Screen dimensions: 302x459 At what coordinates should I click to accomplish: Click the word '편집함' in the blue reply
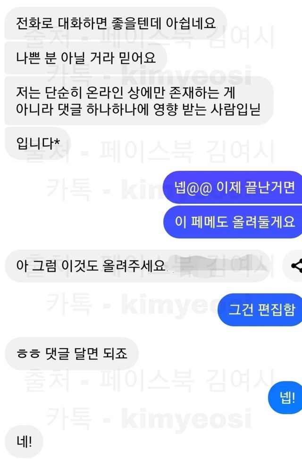(277, 310)
